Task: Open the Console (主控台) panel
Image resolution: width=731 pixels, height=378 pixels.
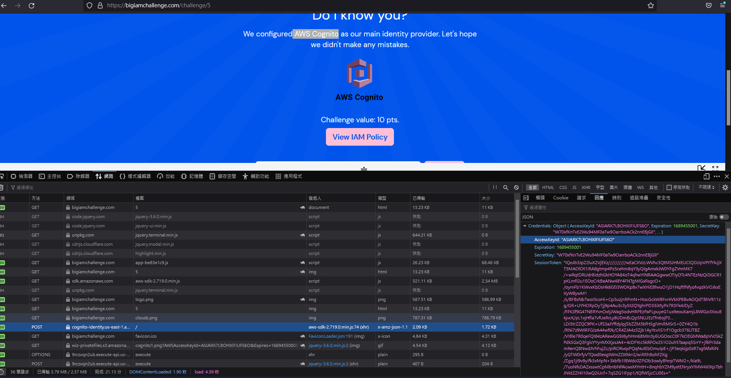Action: point(50,176)
